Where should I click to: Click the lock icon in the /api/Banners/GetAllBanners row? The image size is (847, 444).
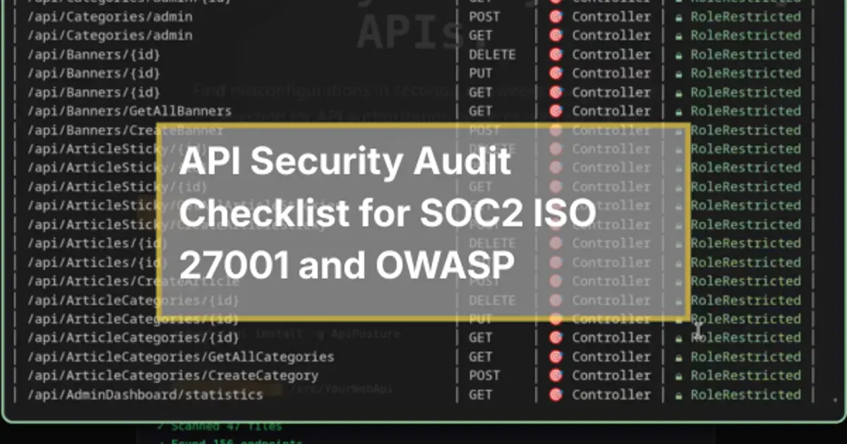click(x=678, y=111)
